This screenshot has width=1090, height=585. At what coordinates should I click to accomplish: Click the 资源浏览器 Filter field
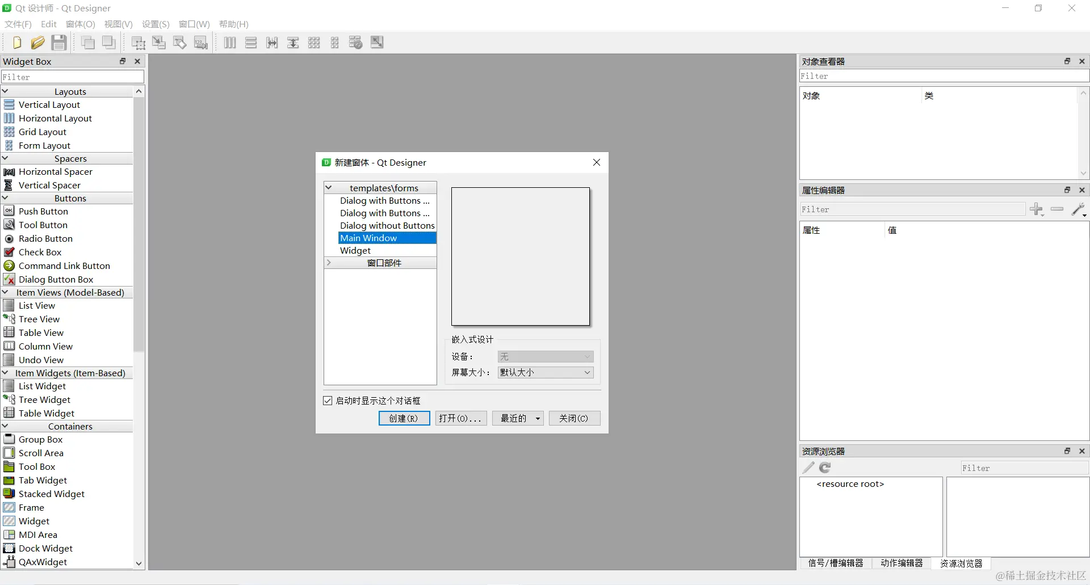pyautogui.click(x=1024, y=468)
